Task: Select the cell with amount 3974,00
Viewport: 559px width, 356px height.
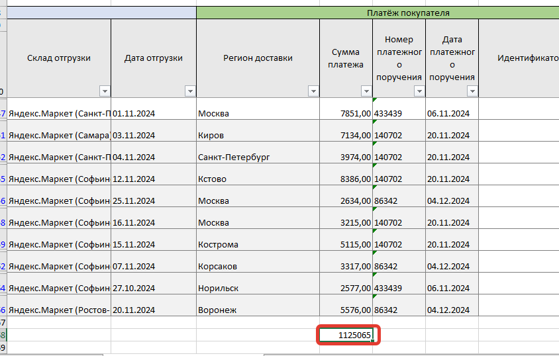Action: [x=346, y=152]
